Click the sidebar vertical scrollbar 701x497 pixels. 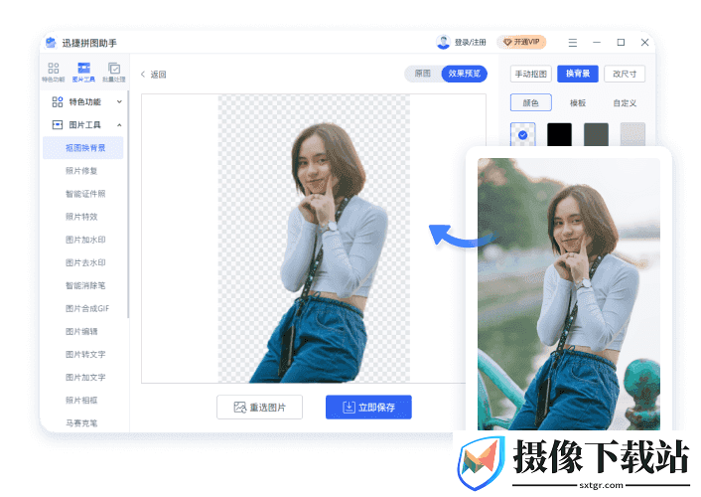(x=128, y=204)
